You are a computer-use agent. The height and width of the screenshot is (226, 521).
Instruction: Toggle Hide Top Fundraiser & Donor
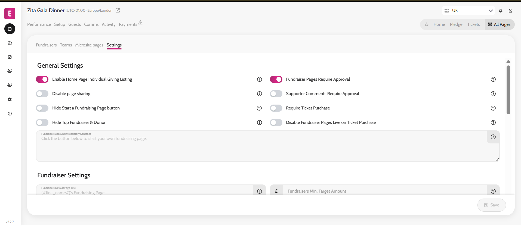pyautogui.click(x=42, y=123)
